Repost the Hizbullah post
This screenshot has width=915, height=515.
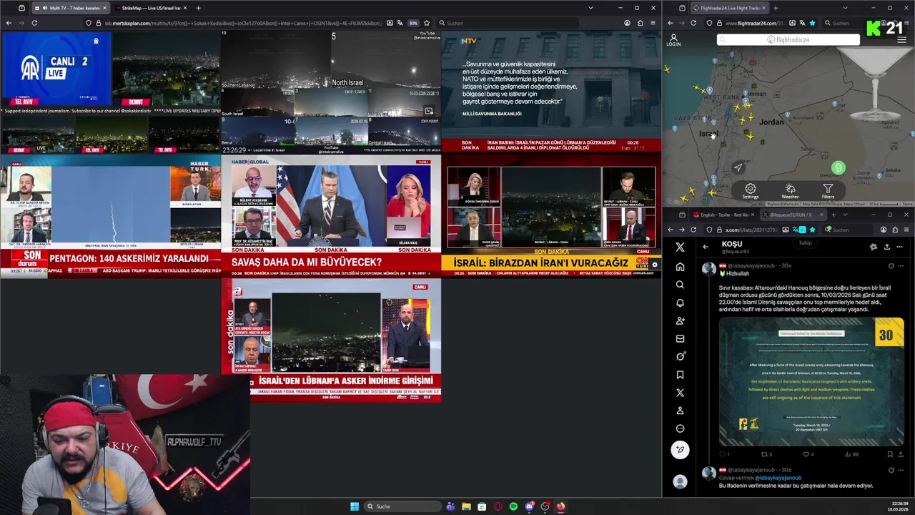tap(766, 454)
